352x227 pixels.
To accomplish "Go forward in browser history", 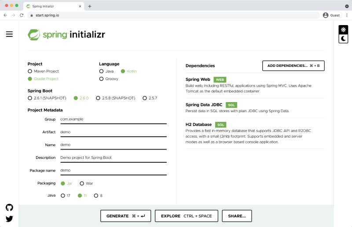I will click(x=14, y=15).
